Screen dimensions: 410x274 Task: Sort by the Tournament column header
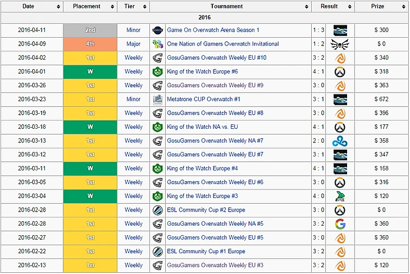pos(230,7)
